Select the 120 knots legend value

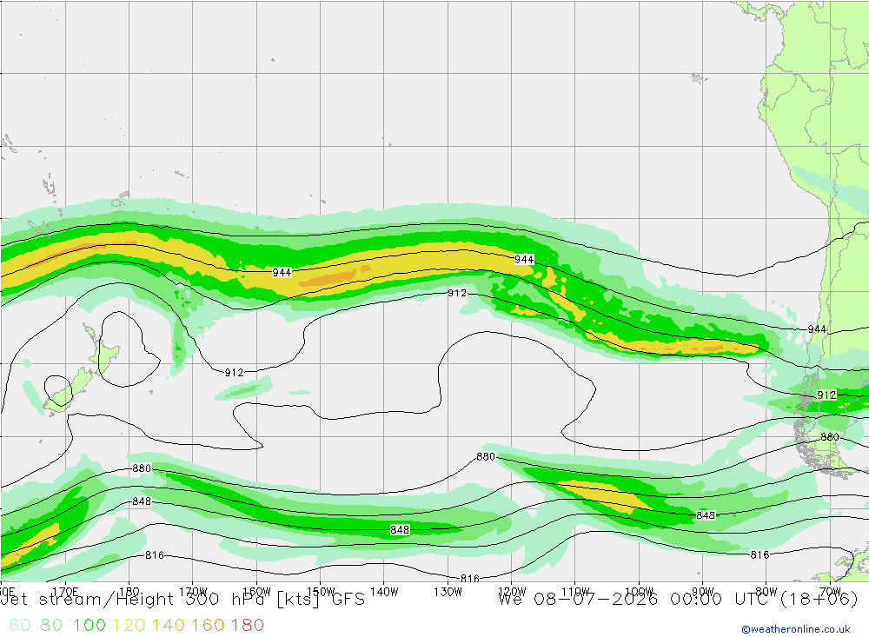pyautogui.click(x=129, y=625)
